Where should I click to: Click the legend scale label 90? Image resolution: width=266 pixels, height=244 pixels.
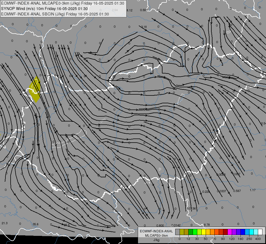(223, 239)
